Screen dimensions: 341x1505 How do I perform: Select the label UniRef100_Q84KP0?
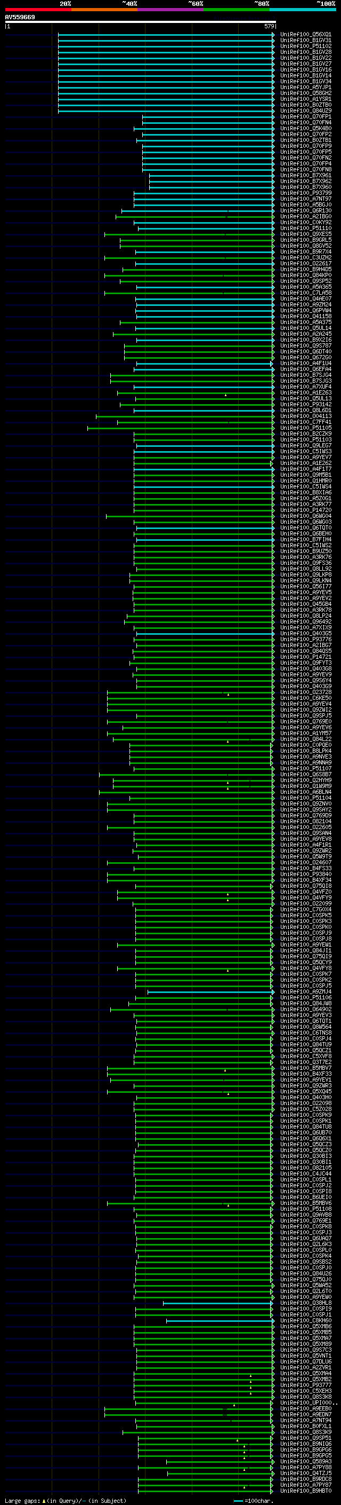306,275
